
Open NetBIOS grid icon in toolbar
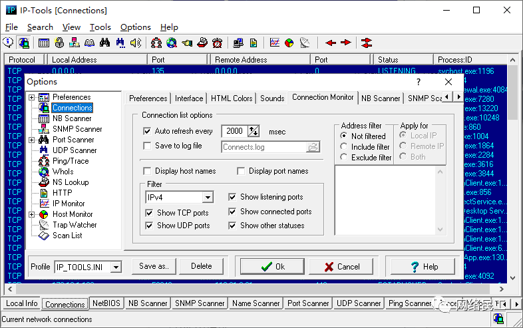tap(44, 43)
